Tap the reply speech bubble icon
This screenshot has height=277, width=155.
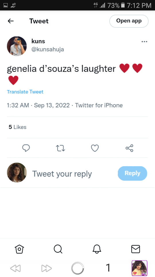click(26, 148)
